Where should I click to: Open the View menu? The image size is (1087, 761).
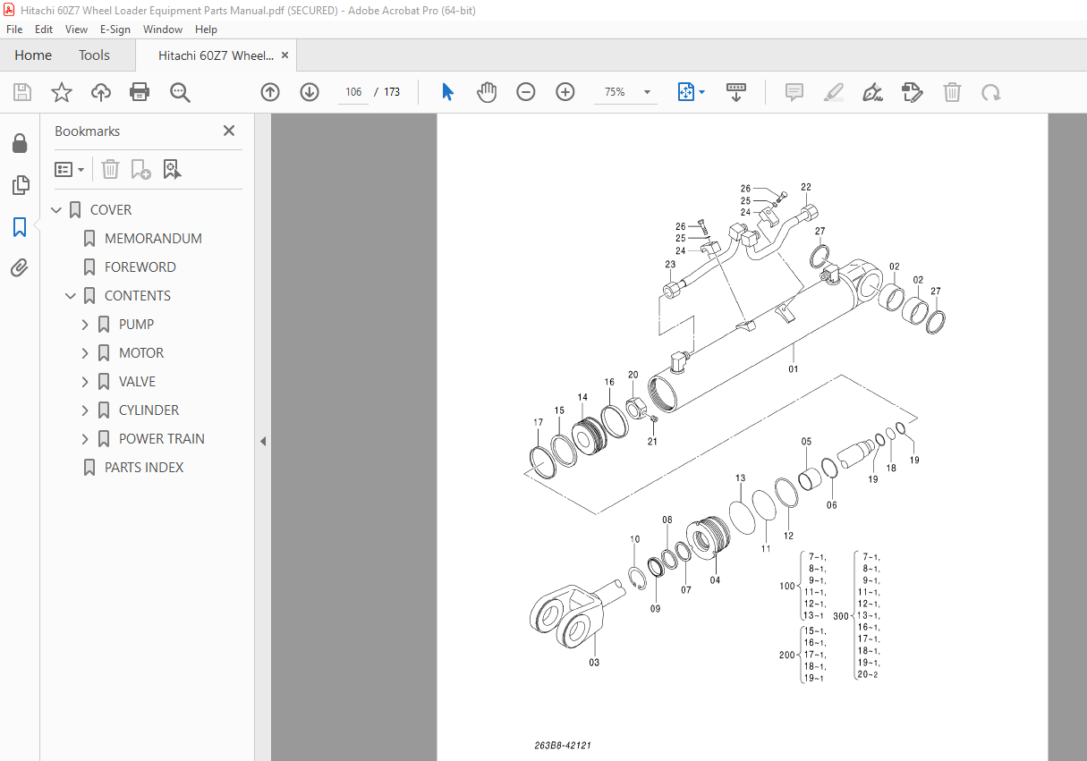tap(77, 30)
